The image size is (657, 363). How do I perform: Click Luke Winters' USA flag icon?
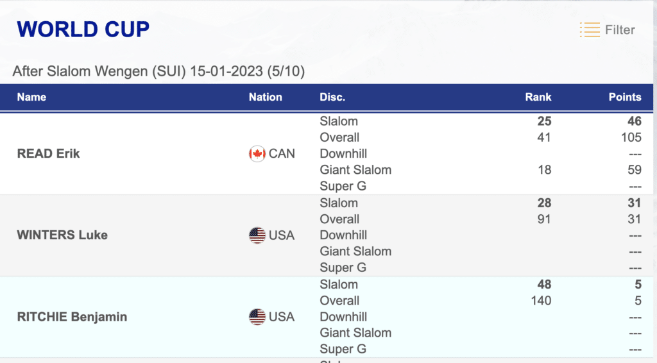click(x=257, y=235)
